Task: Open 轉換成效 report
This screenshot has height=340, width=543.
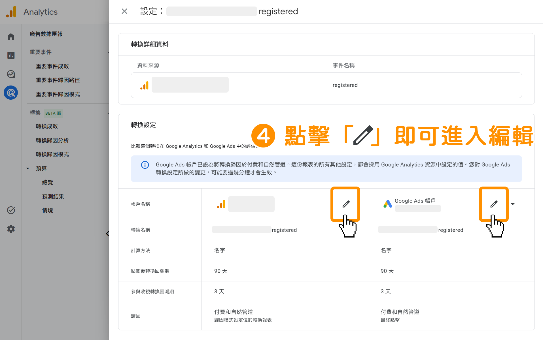Action: click(x=47, y=126)
